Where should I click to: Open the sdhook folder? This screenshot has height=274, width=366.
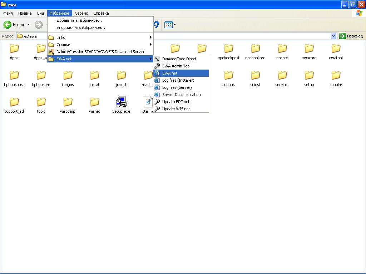pyautogui.click(x=228, y=78)
